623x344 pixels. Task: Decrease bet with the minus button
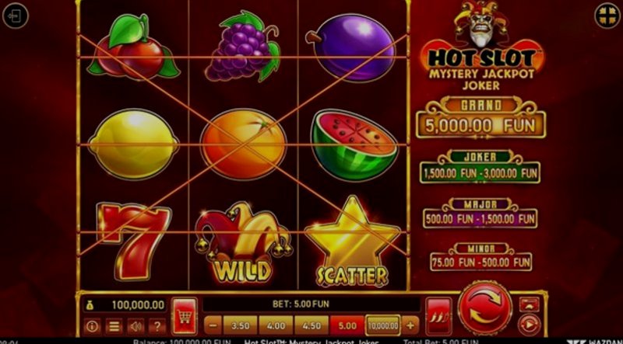[213, 325]
